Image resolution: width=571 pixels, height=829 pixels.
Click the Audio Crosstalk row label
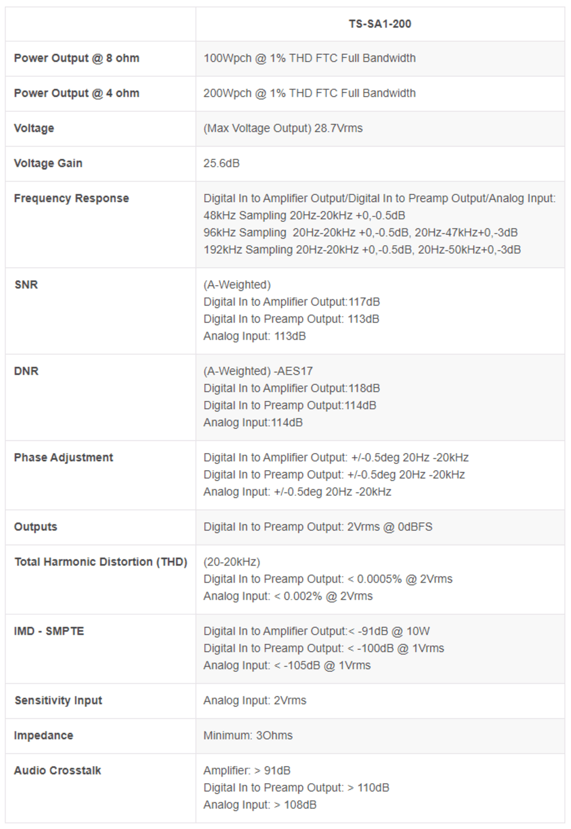click(58, 771)
